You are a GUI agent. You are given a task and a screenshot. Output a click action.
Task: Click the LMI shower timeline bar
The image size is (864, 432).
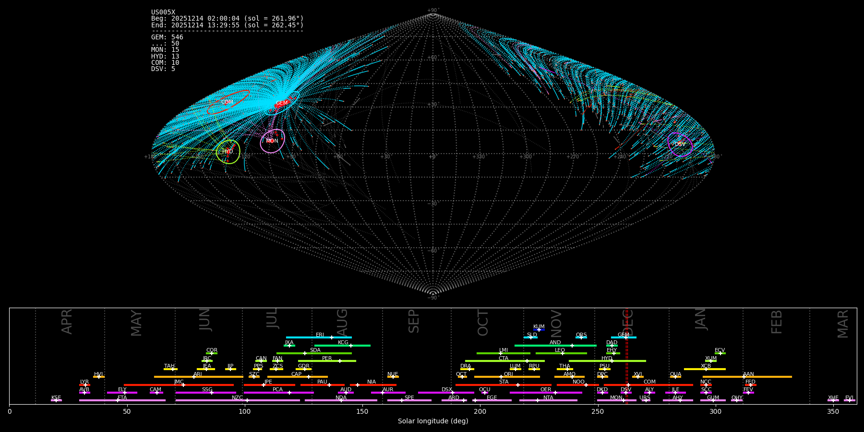(x=504, y=353)
